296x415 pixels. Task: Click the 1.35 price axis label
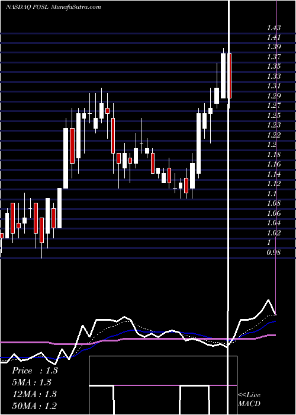pyautogui.click(x=274, y=66)
